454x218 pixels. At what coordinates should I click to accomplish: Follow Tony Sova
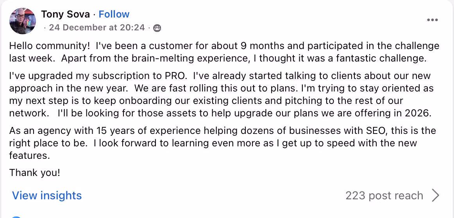(x=114, y=14)
